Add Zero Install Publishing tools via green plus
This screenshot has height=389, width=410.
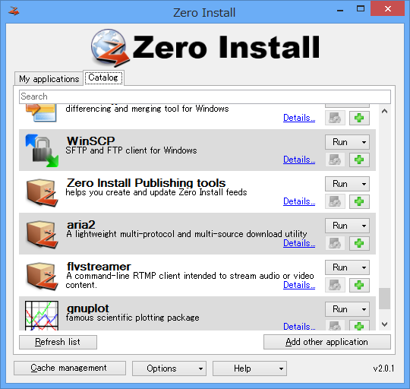coord(359,201)
